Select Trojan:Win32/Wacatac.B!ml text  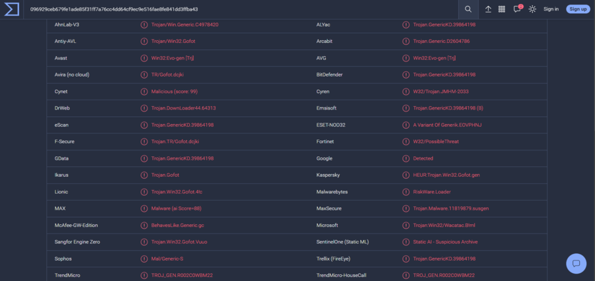pos(444,226)
